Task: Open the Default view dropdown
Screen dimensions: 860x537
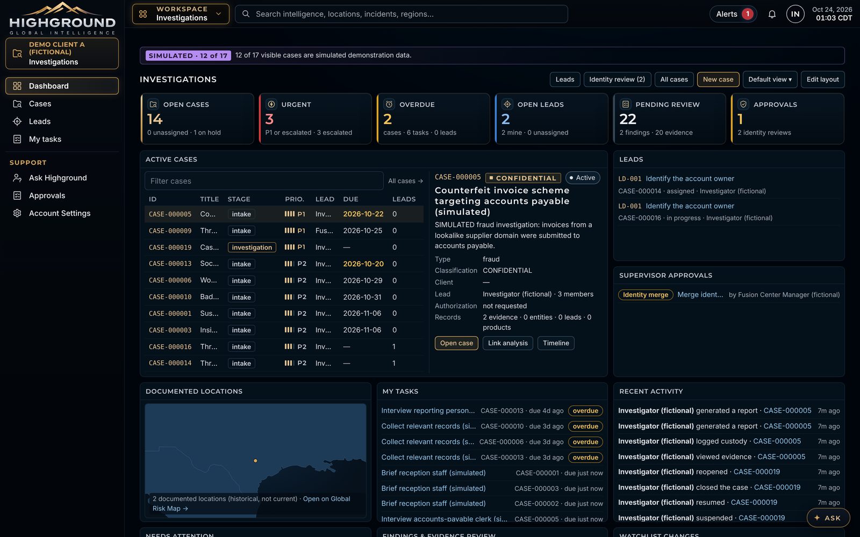Action: (770, 79)
